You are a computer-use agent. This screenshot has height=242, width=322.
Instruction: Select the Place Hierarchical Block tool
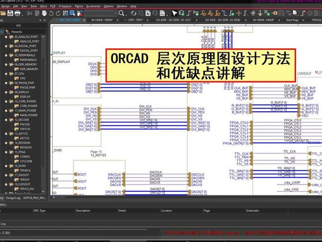[267, 13]
